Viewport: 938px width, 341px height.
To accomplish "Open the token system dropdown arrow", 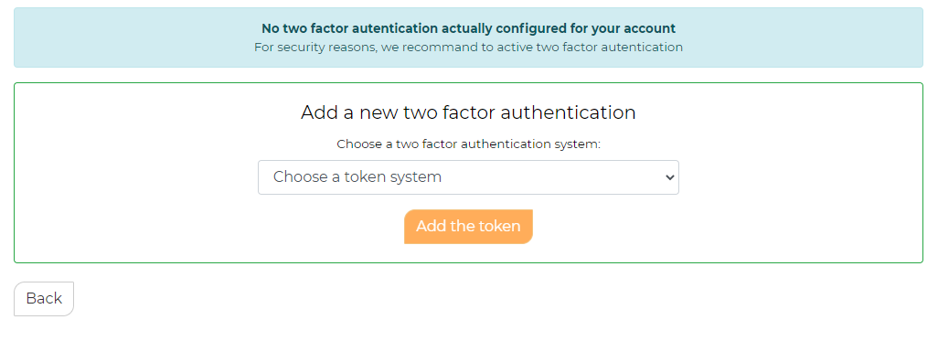I will pos(669,177).
